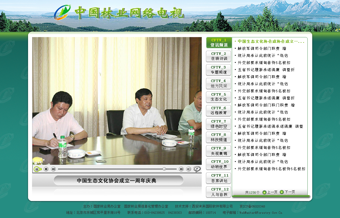Viewport: 340px width, 218px height.
Task: Switch to CFTV_2 在线访谈 channel
Action: [218, 56]
